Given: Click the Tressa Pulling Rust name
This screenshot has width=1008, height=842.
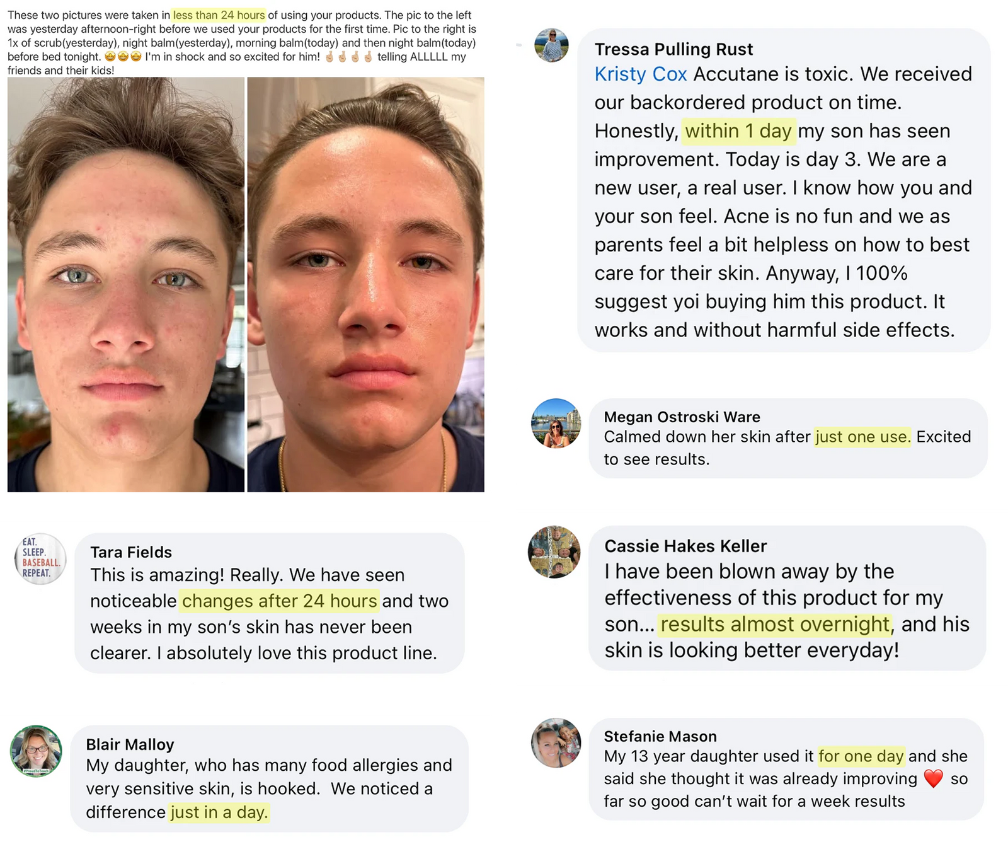Looking at the screenshot, I should [673, 49].
